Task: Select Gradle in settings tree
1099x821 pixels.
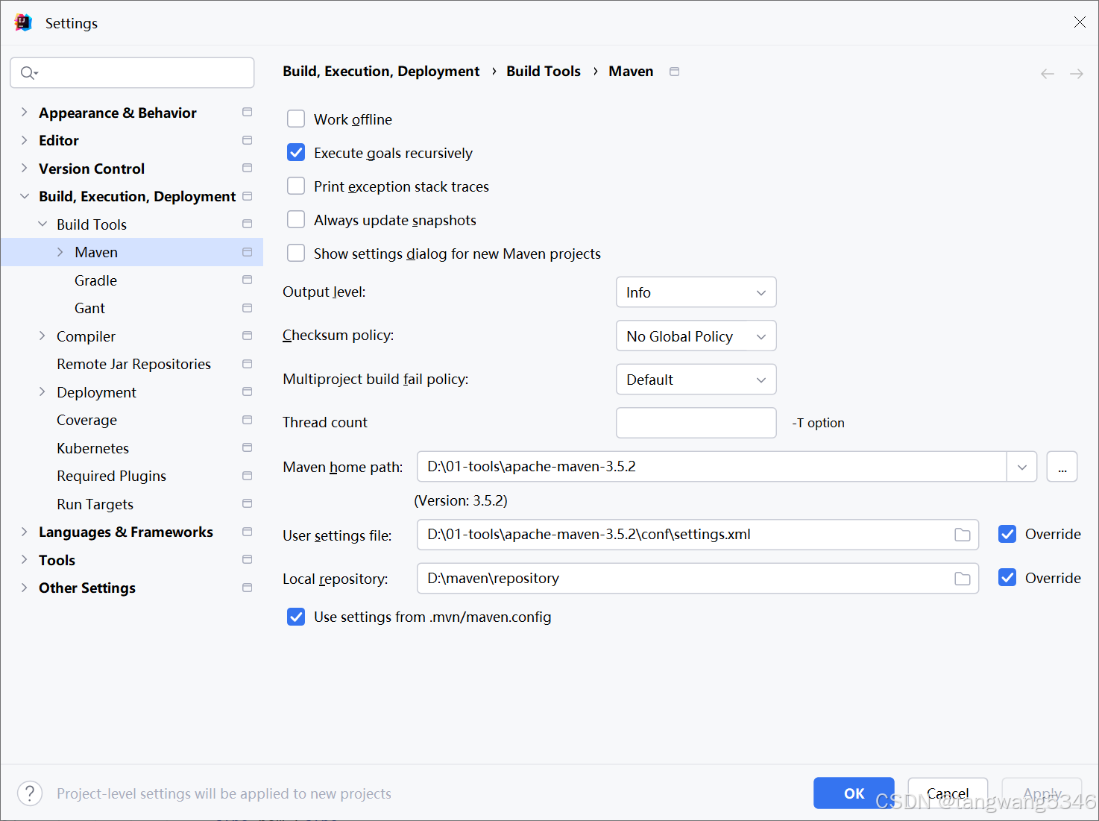Action: (x=95, y=280)
